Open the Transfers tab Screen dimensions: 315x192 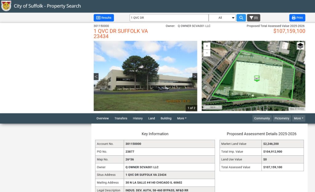(x=121, y=118)
